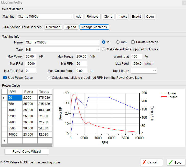Viewport: 186px width, 167px height.
Task: Click the green checkmark Save icon
Action: [x=171, y=162]
